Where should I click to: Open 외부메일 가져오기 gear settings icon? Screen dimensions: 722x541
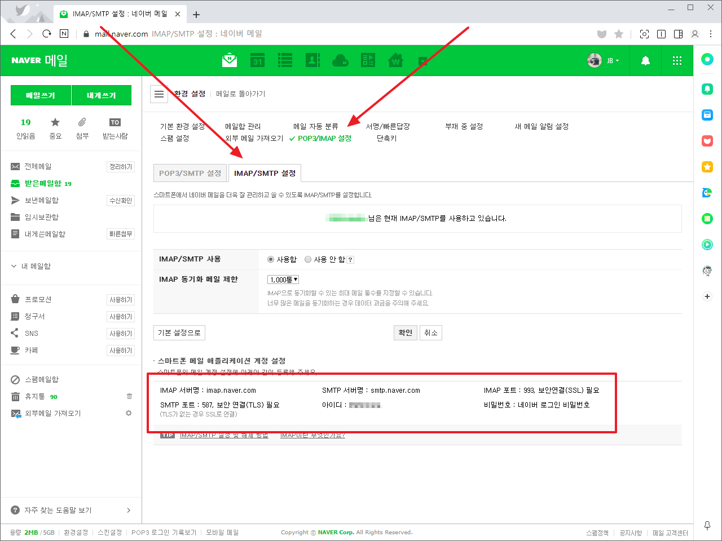129,413
